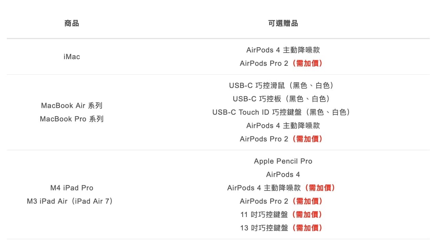The width and height of the screenshot is (441, 247).
Task: Click the Apple Pencil Pro gift entry
Action: (283, 161)
